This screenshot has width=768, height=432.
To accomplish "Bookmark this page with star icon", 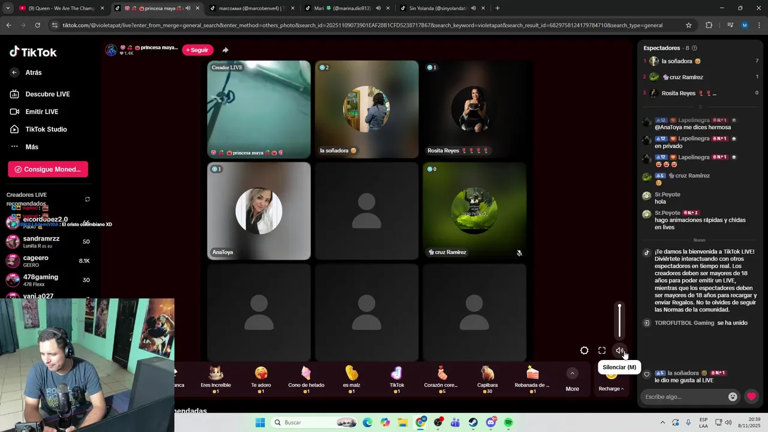I will [x=689, y=25].
